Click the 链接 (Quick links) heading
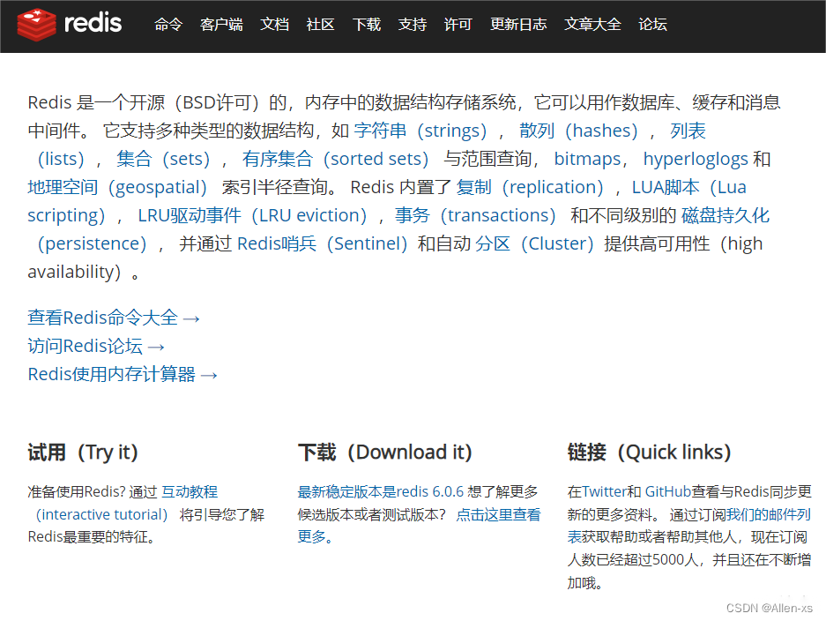 (650, 453)
